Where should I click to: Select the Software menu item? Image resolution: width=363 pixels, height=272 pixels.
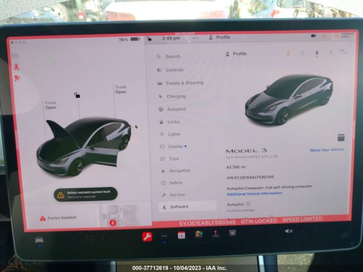188,206
